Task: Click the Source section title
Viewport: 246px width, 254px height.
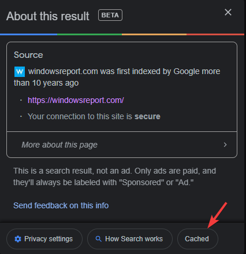Action: coord(28,55)
